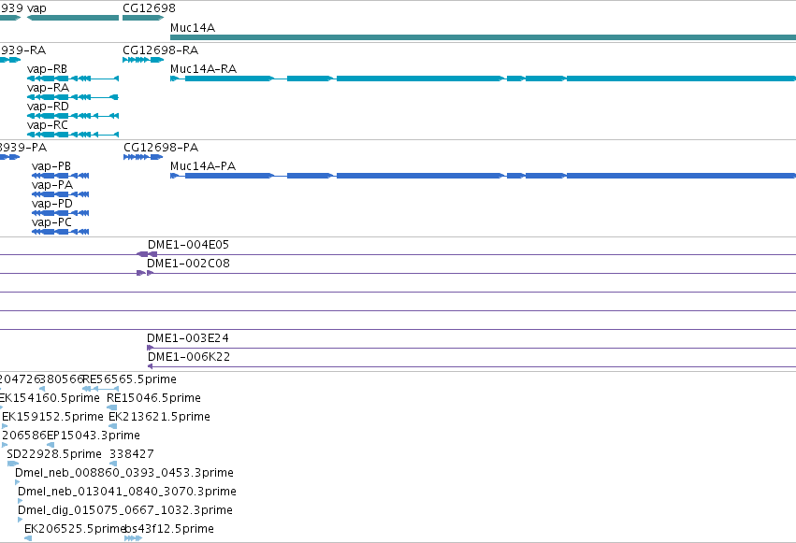This screenshot has height=543, width=796.
Task: Click the EK154160.5prime label text
Action: (x=50, y=398)
